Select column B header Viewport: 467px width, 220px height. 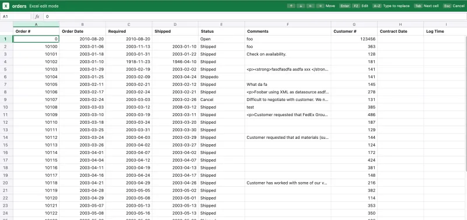[x=82, y=25]
